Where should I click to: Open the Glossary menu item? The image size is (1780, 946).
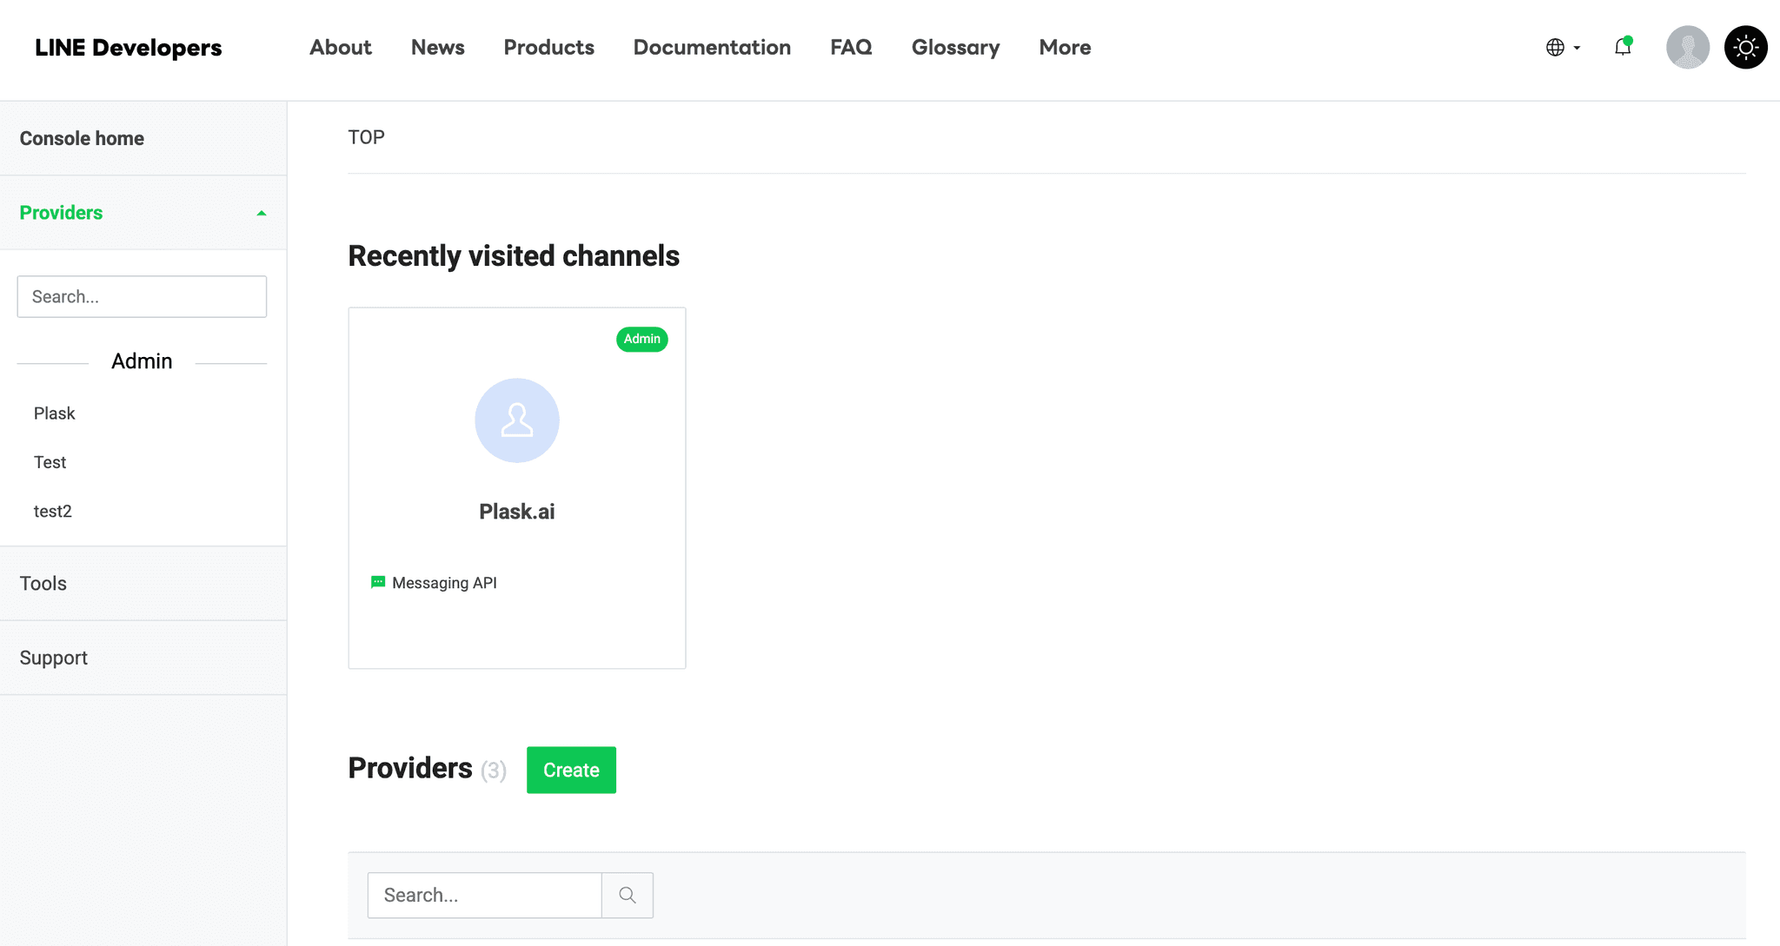(x=955, y=48)
